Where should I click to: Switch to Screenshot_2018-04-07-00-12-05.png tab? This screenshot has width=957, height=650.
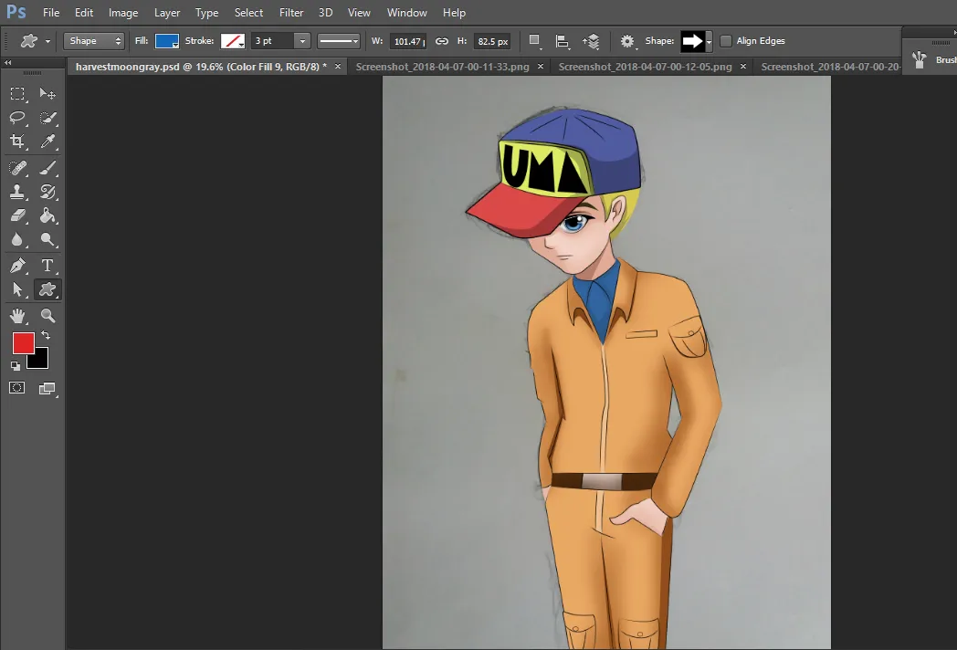[x=645, y=67]
